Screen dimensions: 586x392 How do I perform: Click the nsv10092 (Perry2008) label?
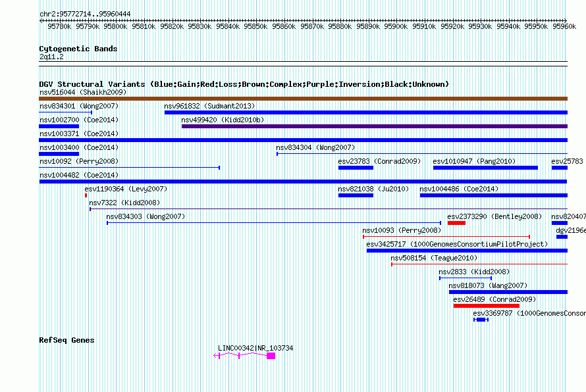coord(79,161)
